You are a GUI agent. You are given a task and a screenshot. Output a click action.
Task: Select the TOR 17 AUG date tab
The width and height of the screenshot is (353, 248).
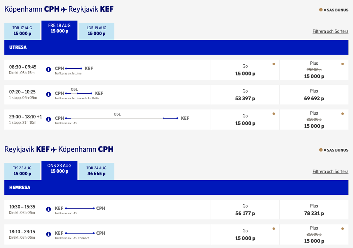tap(22, 31)
